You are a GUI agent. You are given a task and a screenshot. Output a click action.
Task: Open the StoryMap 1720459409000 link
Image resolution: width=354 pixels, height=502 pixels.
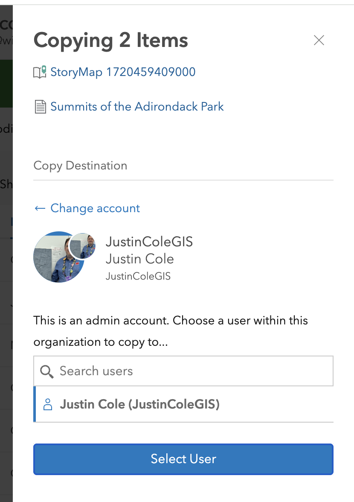click(123, 72)
